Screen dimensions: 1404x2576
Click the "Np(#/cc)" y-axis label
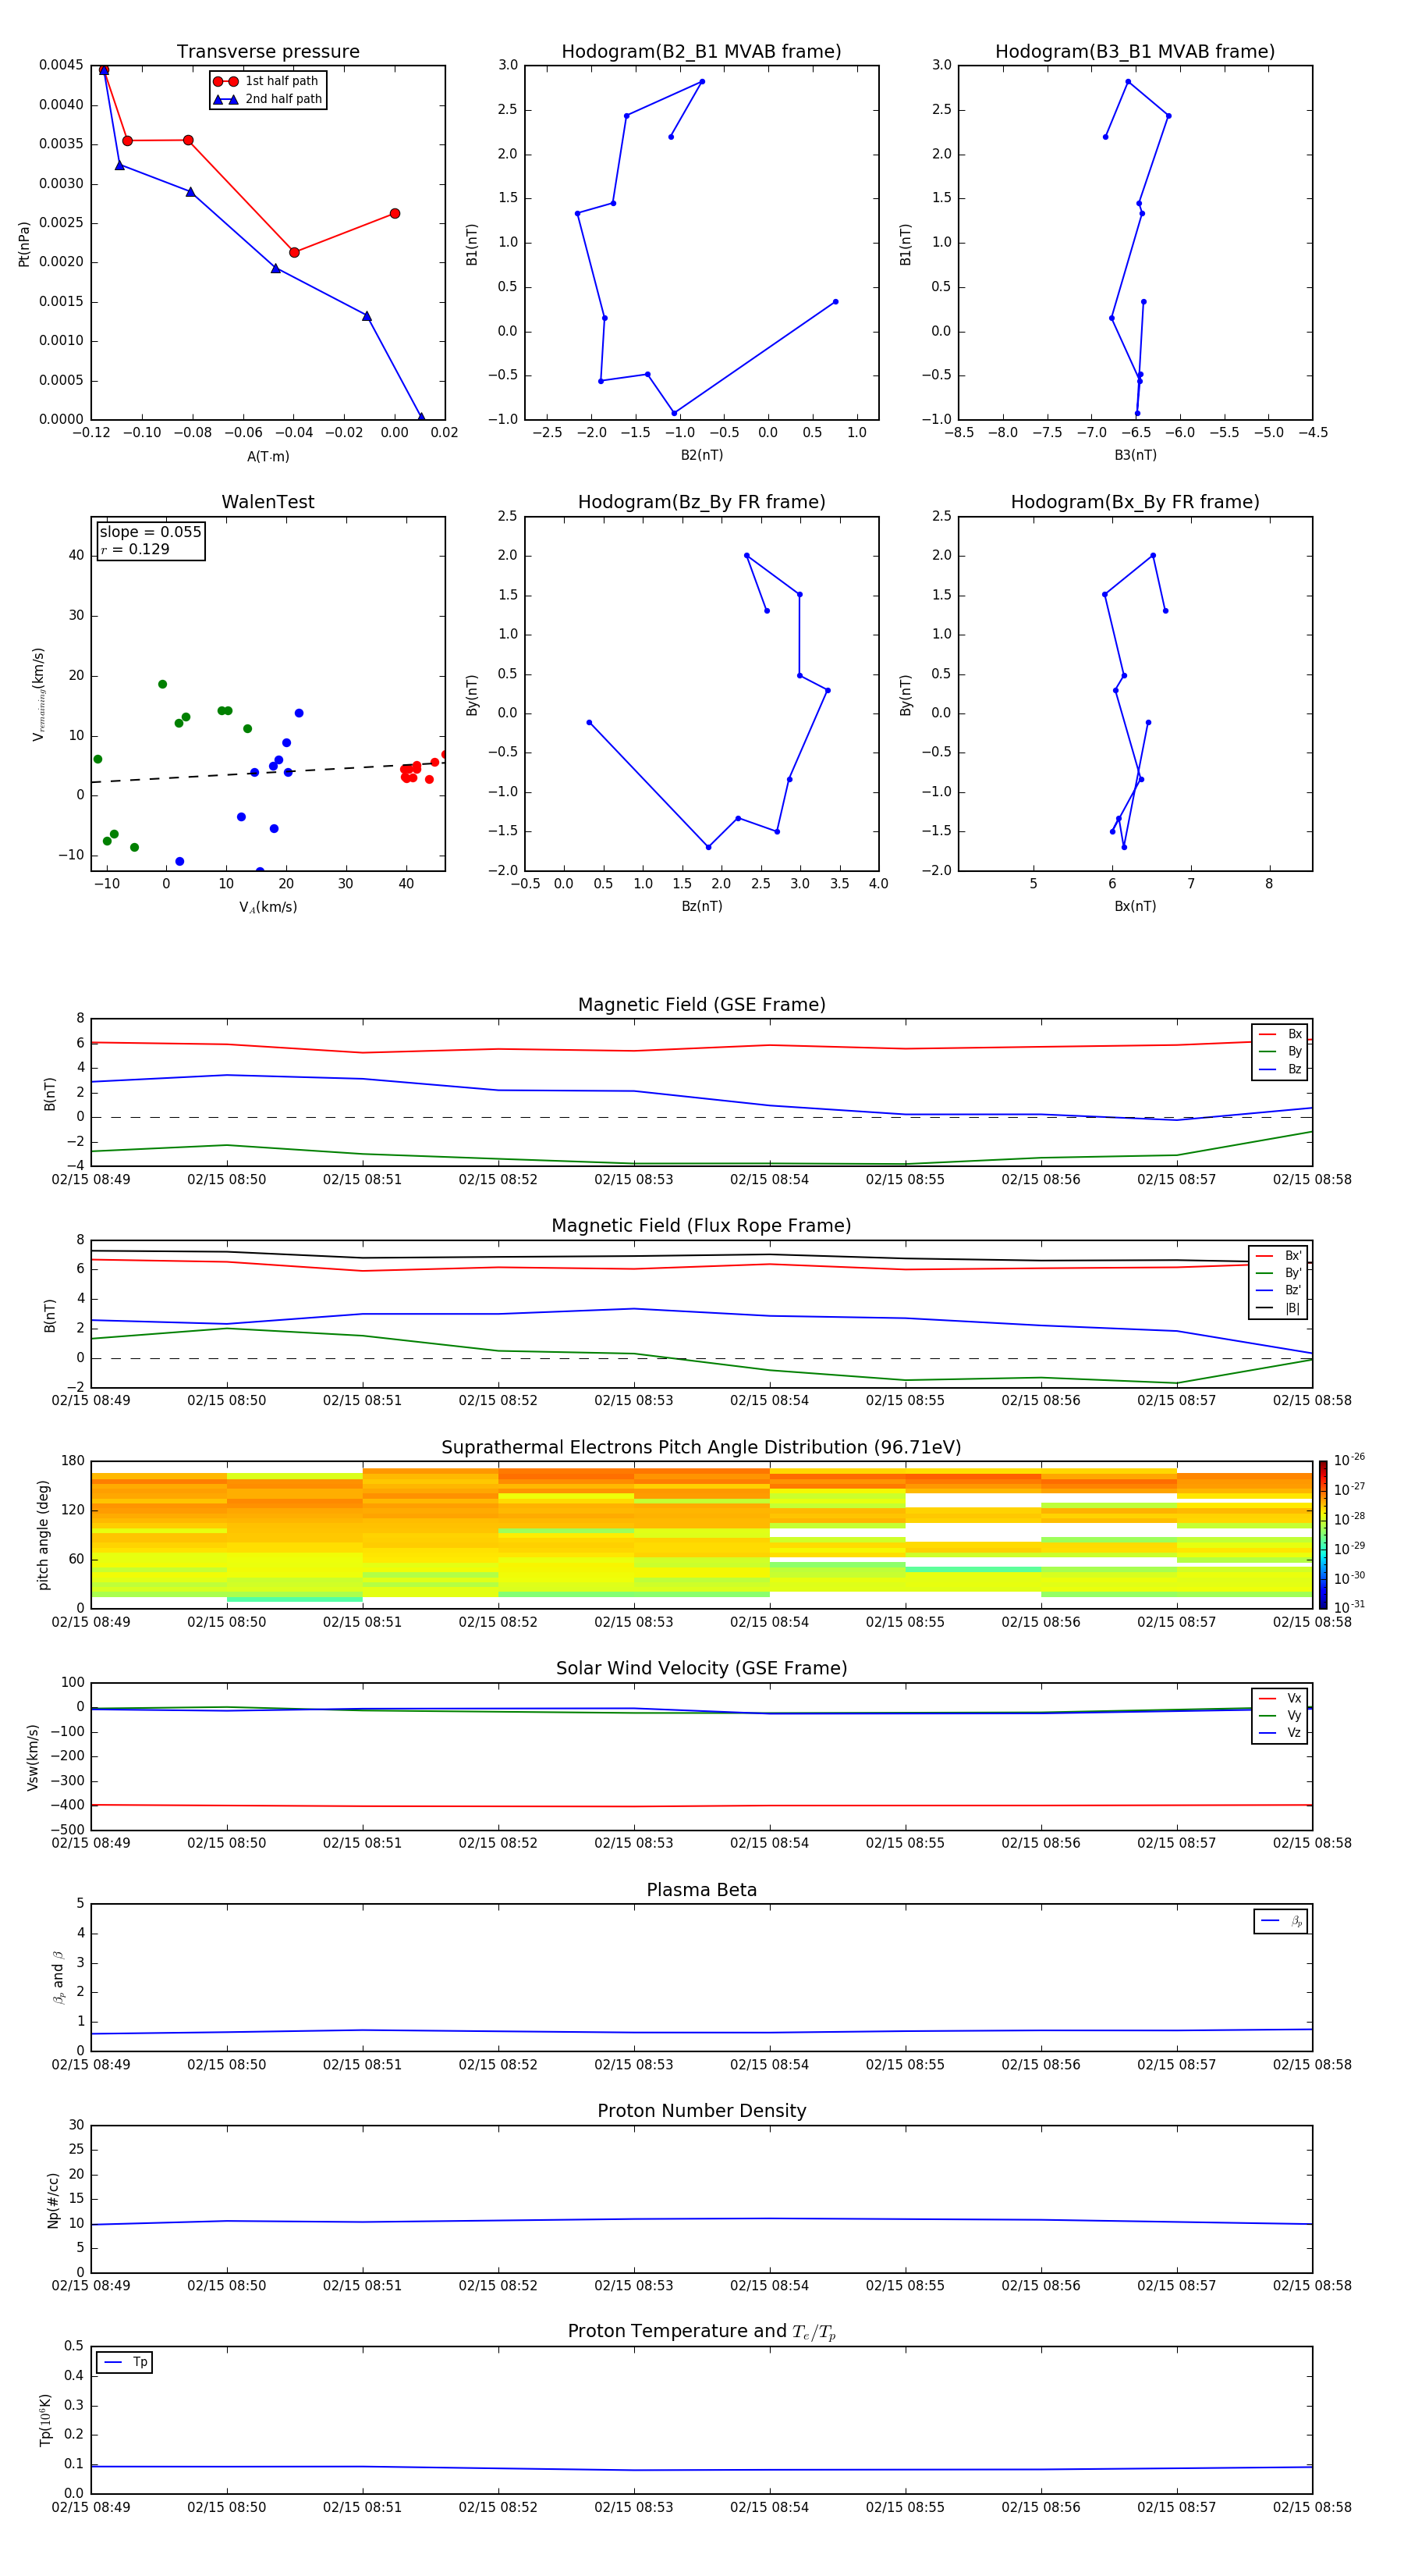(53, 2200)
